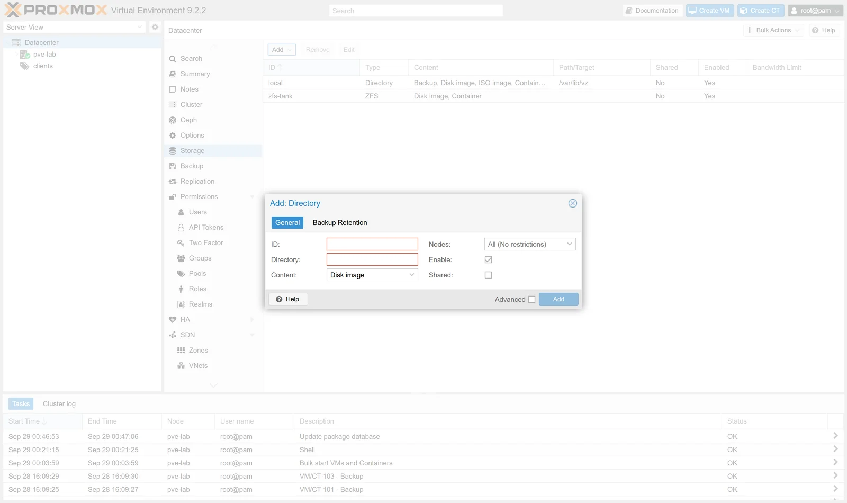This screenshot has width=847, height=503.
Task: Click the HA heartbeat icon
Action: click(x=173, y=320)
